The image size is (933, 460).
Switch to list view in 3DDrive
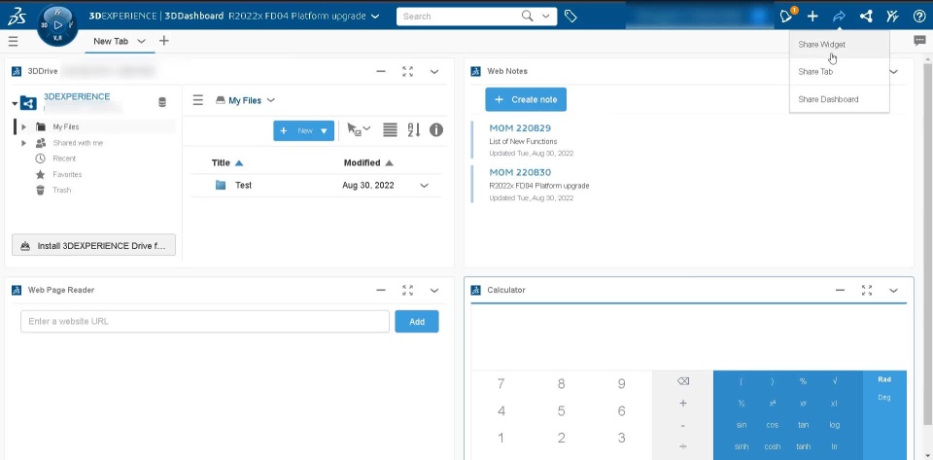[x=390, y=129]
